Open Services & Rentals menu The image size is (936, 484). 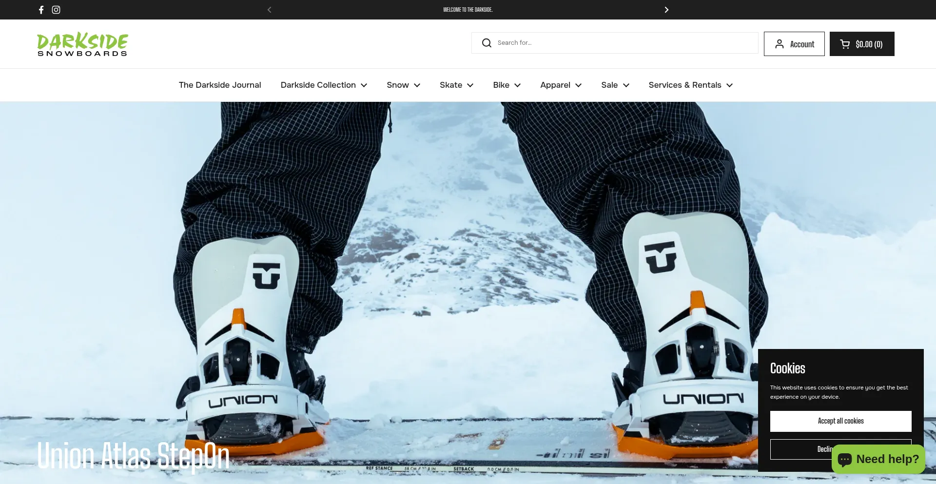690,85
